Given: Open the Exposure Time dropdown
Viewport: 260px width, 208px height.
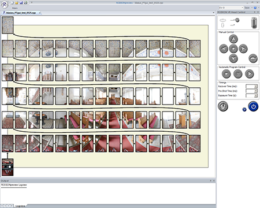Looking at the screenshot, I should pos(256,96).
